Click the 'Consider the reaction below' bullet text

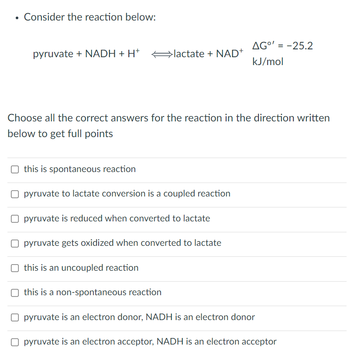tap(89, 17)
